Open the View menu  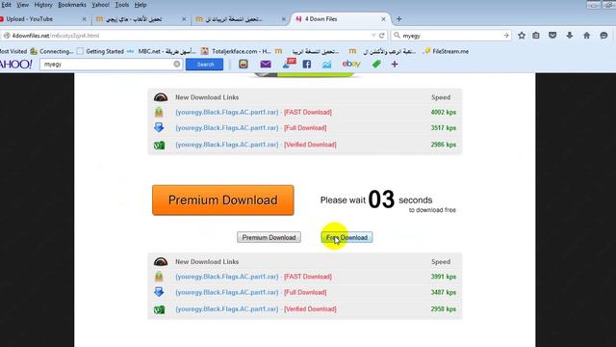click(22, 5)
